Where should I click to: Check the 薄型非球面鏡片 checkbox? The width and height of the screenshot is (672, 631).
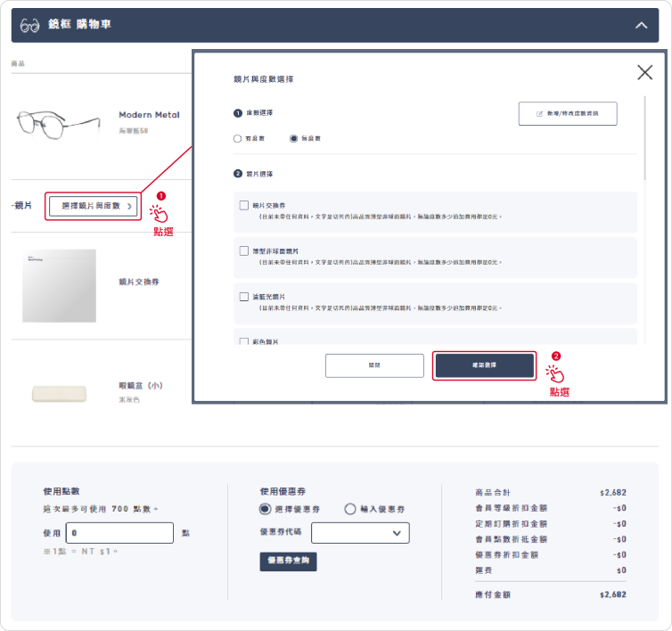click(244, 251)
